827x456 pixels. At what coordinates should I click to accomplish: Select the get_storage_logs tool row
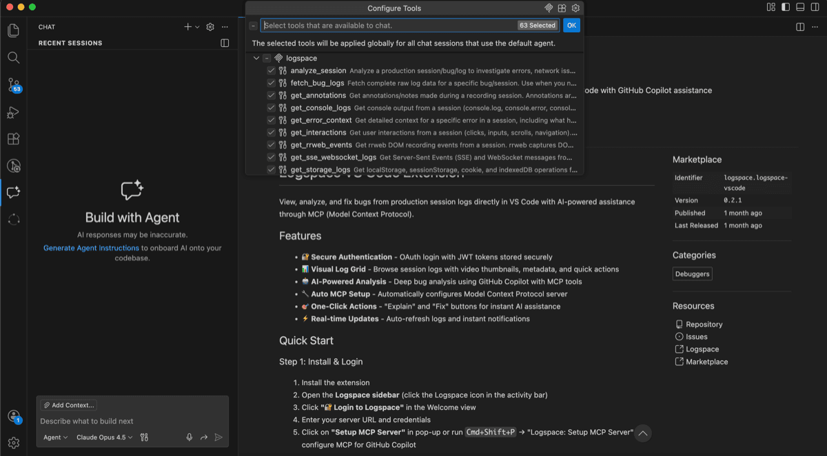tap(415, 169)
